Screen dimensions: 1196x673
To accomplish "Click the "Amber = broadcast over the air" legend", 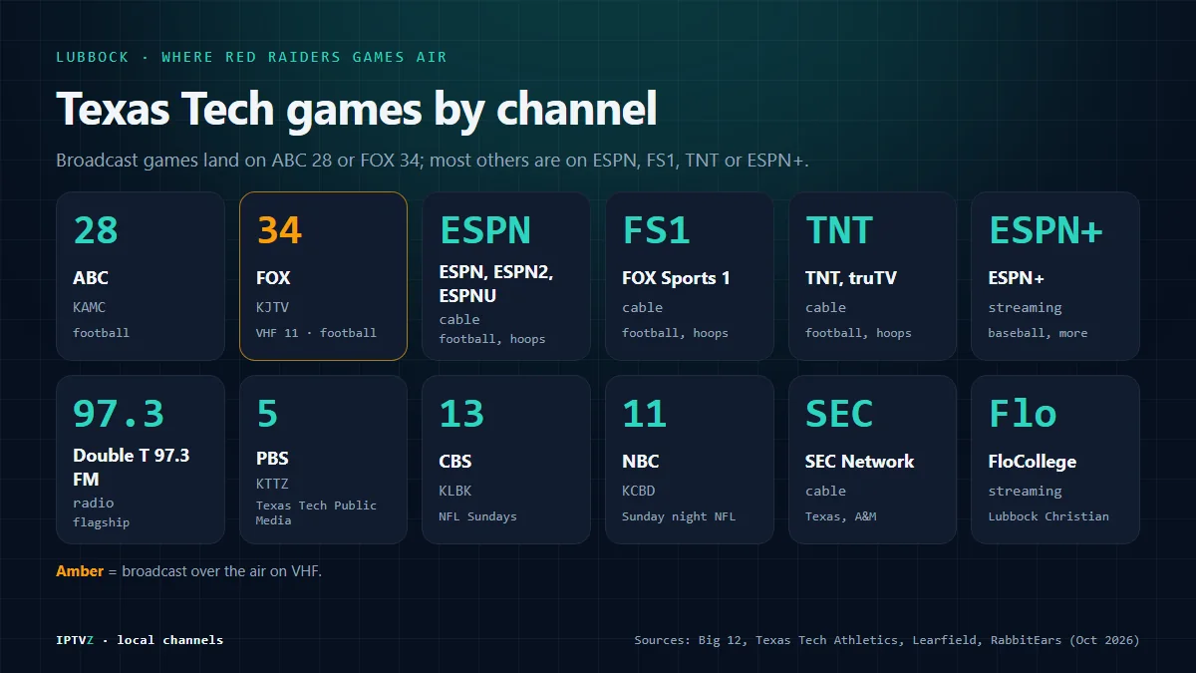I will click(189, 571).
